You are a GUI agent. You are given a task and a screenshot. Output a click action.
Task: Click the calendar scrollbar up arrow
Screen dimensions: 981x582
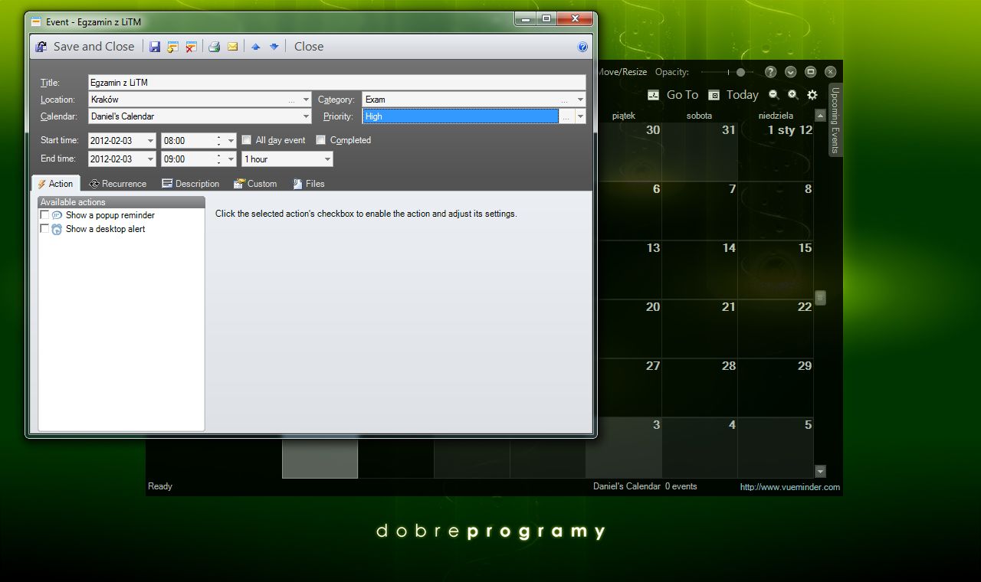pyautogui.click(x=820, y=116)
